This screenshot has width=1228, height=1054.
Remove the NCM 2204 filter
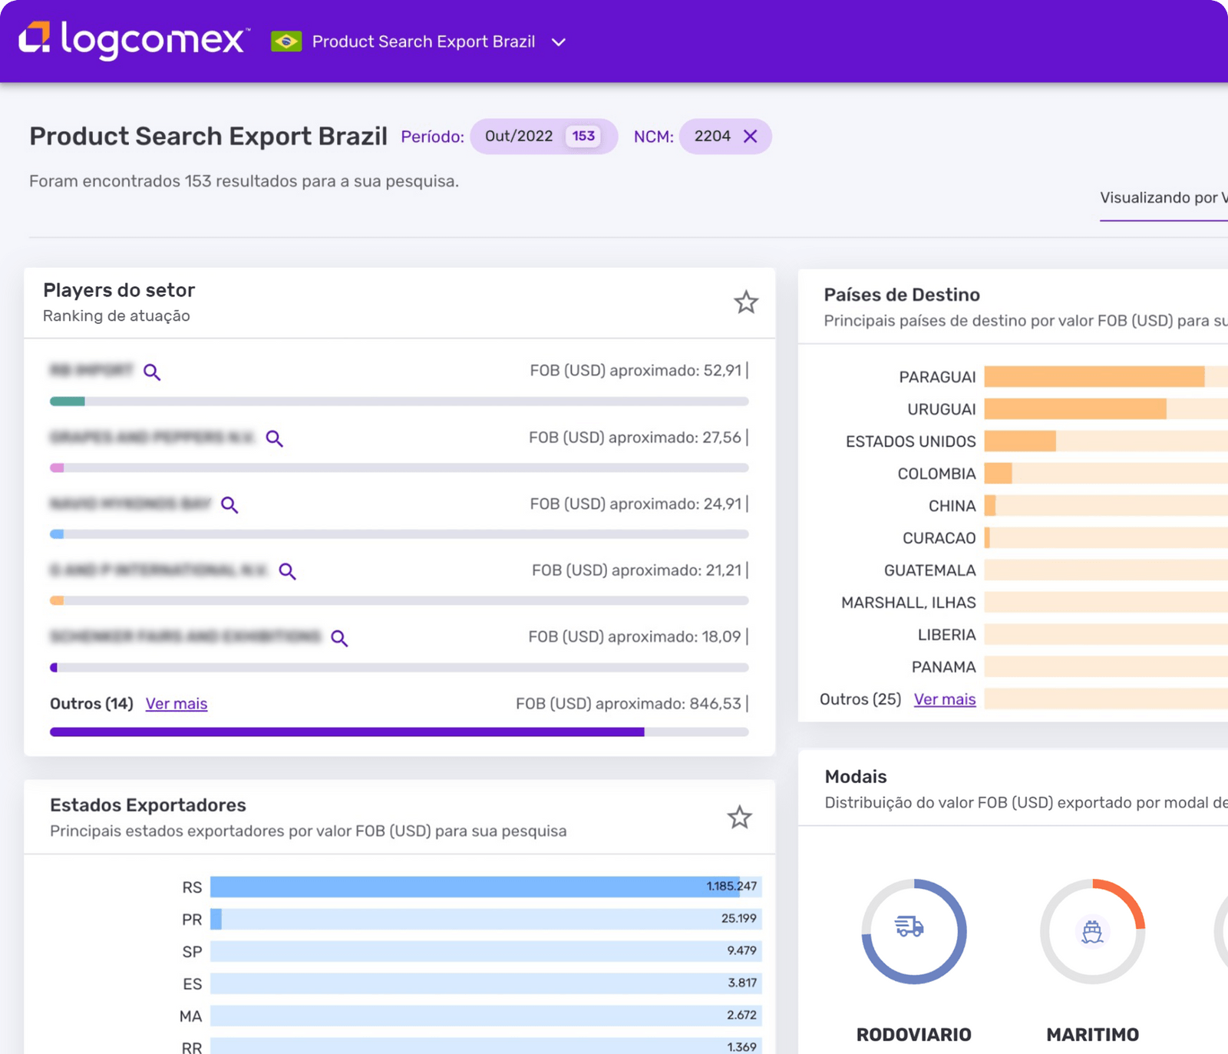pyautogui.click(x=751, y=137)
